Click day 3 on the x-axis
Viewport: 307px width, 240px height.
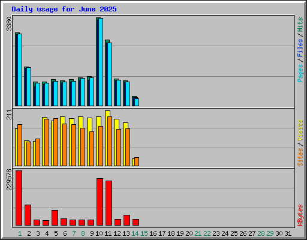38,233
